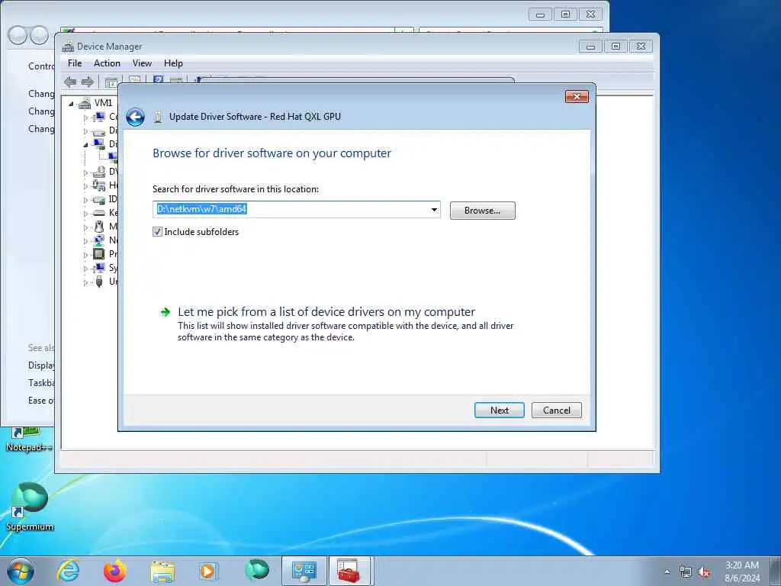Viewport: 781px width, 586px height.
Task: Select the System devices category icon
Action: tap(99, 268)
